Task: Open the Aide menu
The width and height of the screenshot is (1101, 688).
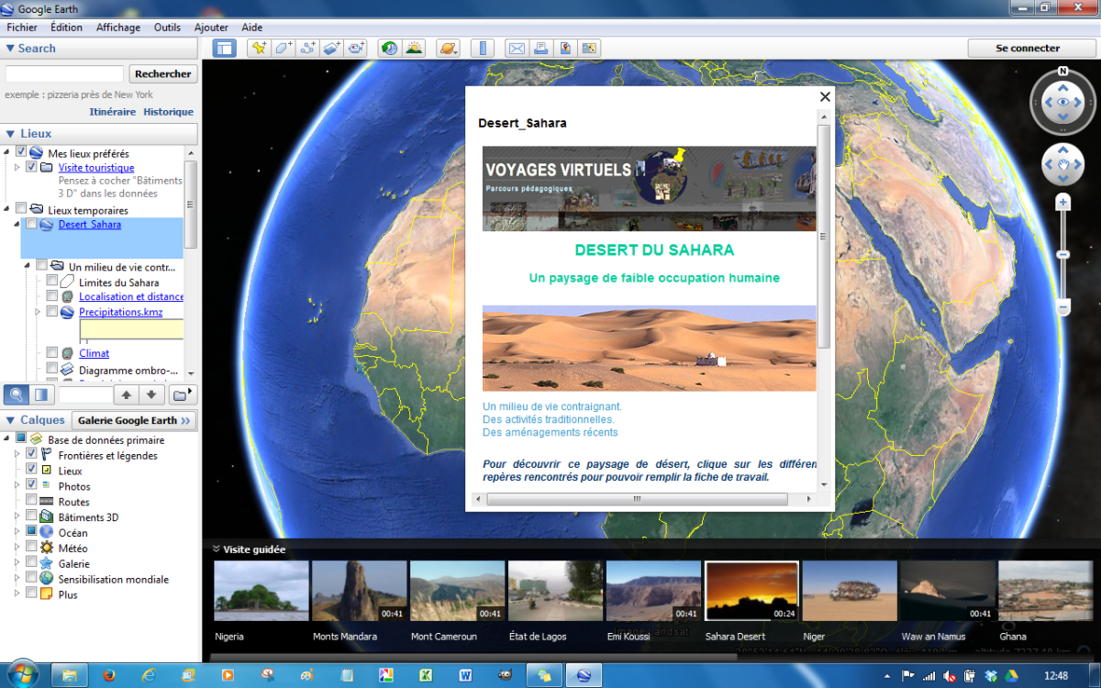Action: [252, 28]
